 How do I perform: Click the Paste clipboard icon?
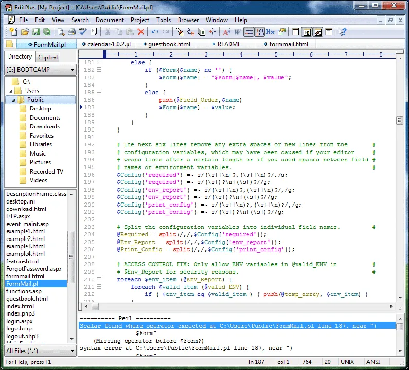click(x=130, y=32)
